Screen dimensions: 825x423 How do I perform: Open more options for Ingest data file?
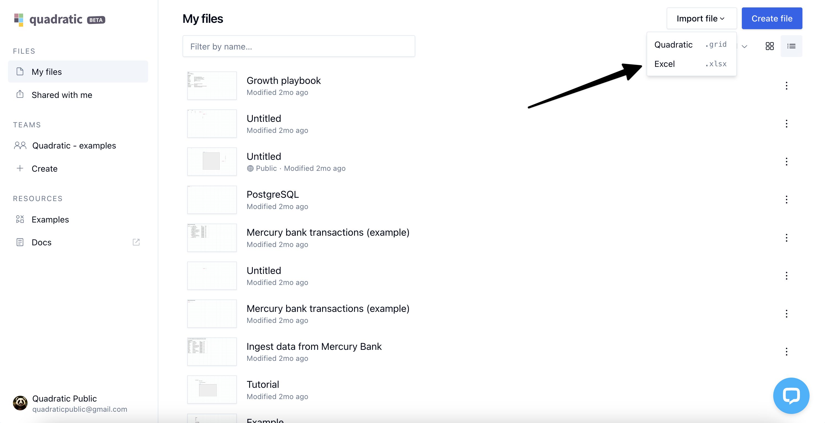pos(786,352)
